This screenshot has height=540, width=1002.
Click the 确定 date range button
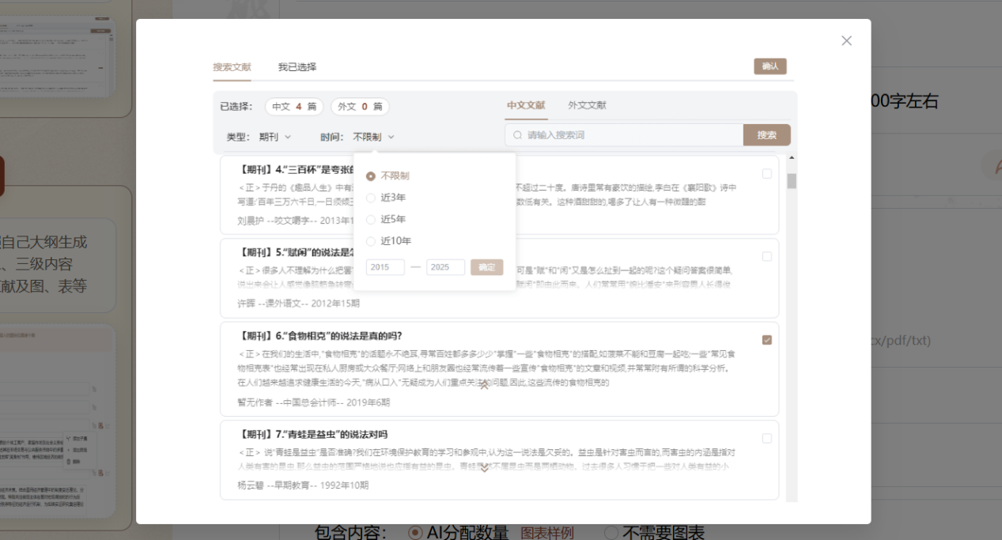[486, 267]
